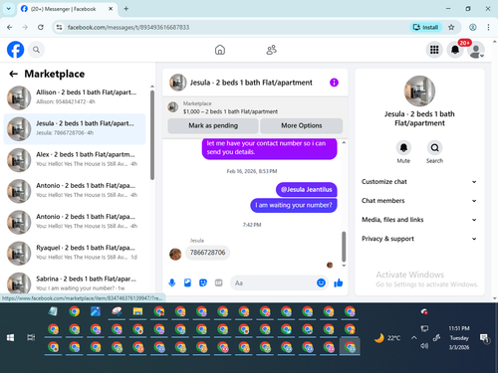The width and height of the screenshot is (498, 373).
Task: Send a thumbs-up like
Action: point(339,282)
